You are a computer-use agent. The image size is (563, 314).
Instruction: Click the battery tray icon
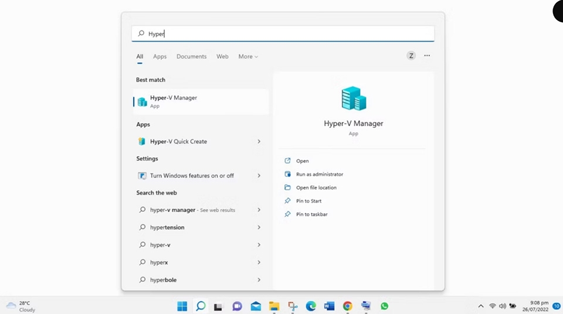(513, 306)
